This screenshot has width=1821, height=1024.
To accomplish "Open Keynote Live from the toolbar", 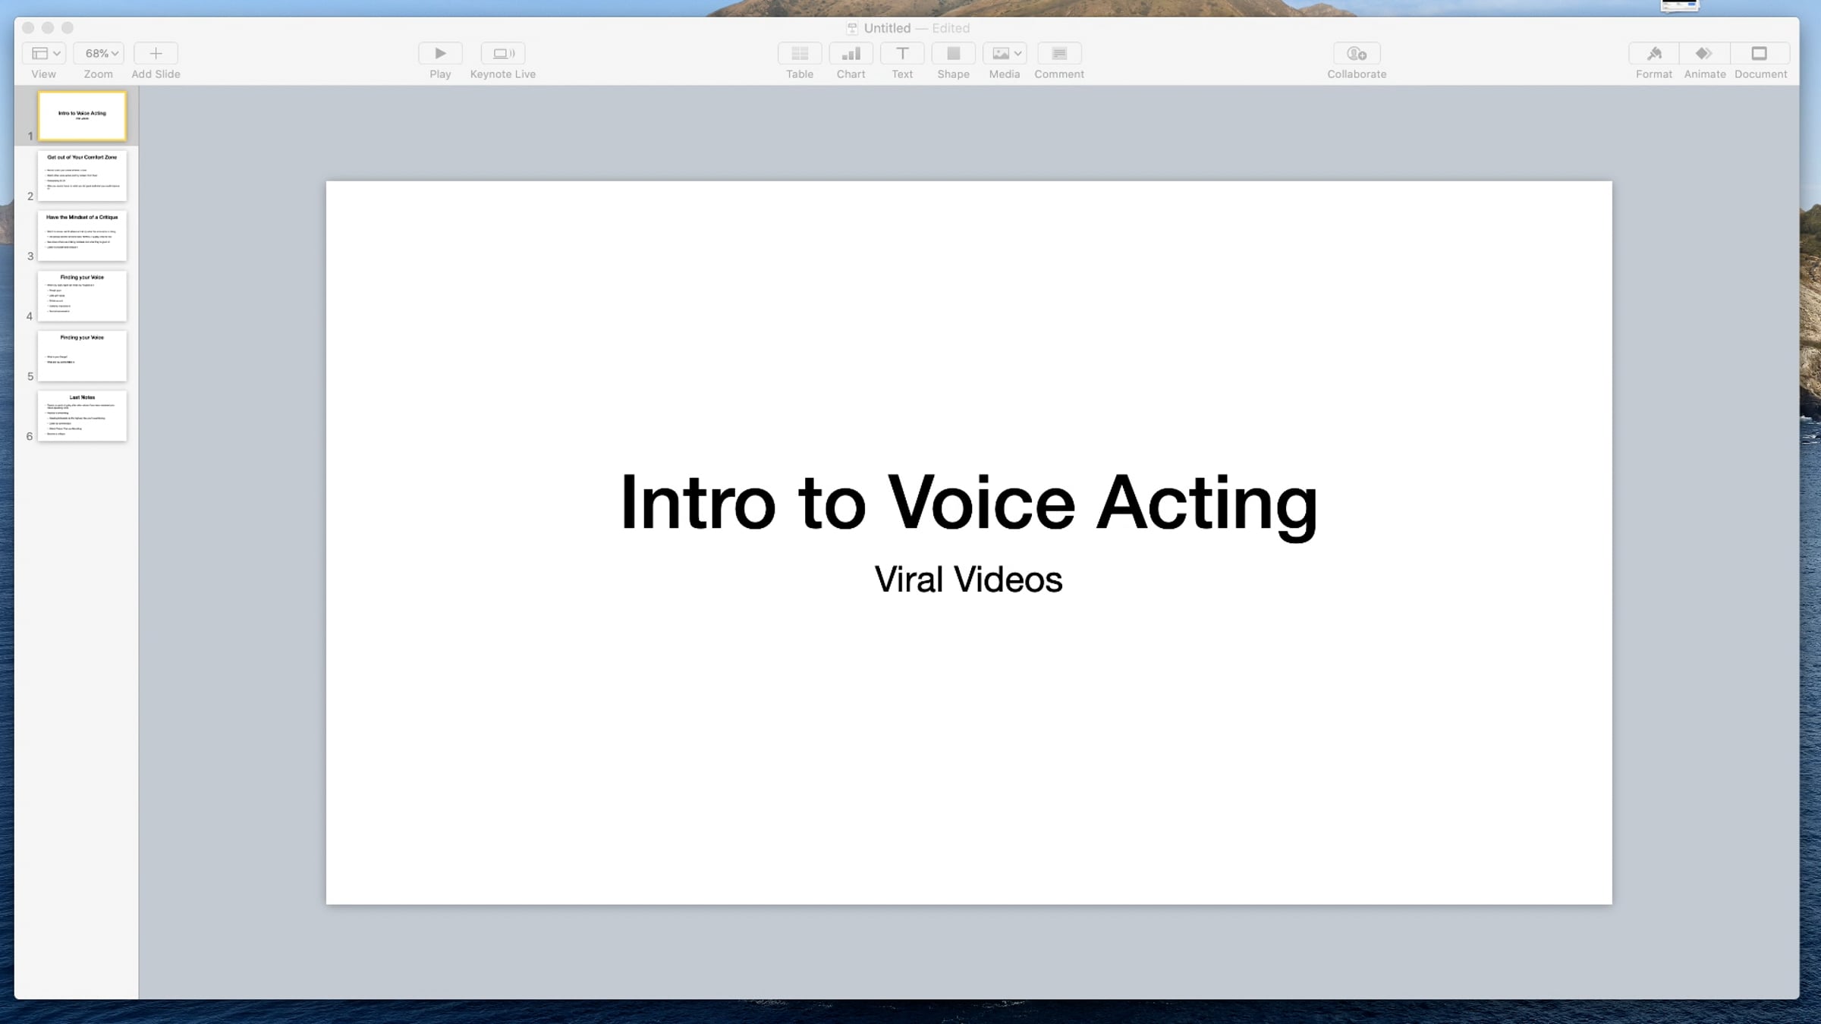I will [x=503, y=53].
